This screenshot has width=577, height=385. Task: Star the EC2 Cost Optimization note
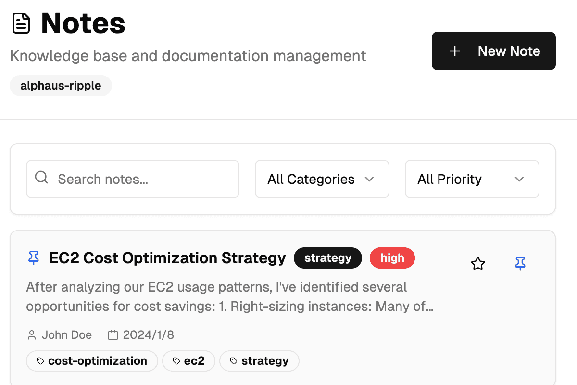(x=477, y=263)
